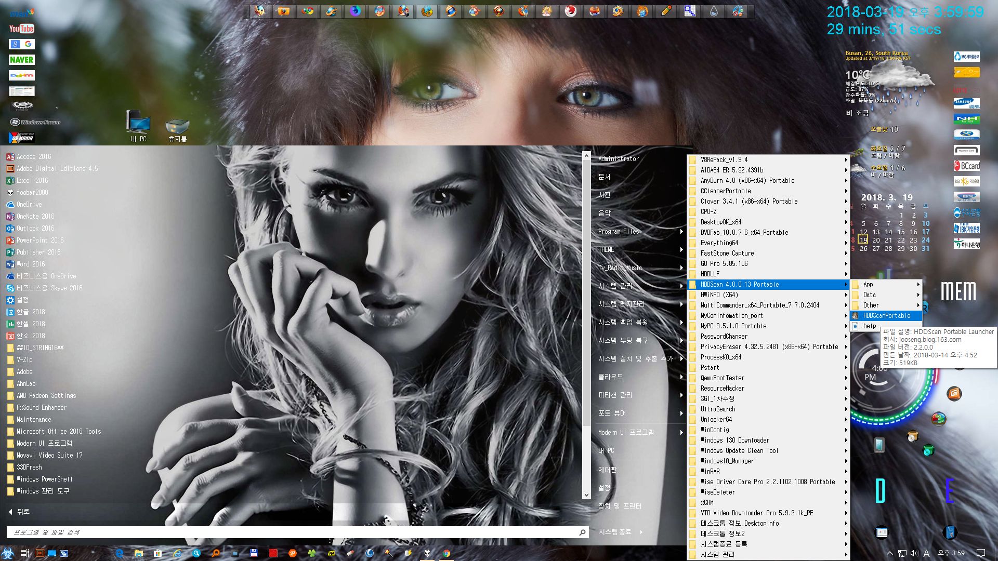Expand the 포토 뷰어 submenu
Viewport: 998px width, 561px height.
(x=640, y=413)
